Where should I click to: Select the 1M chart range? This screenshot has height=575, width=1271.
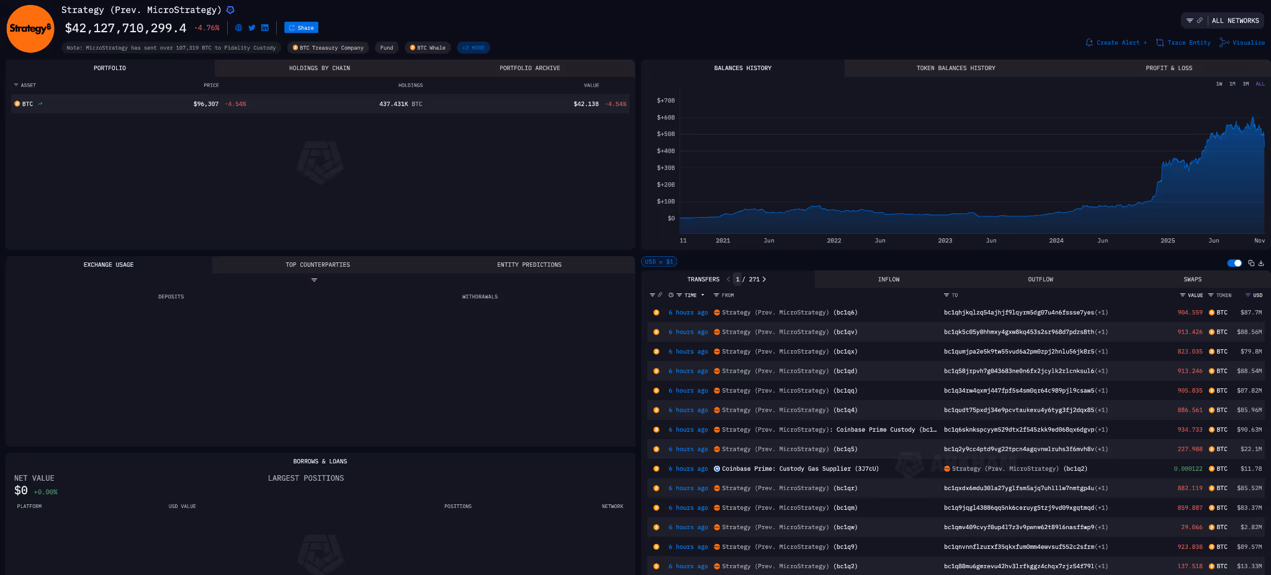1232,84
